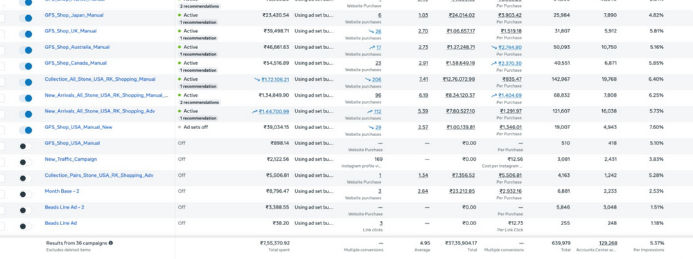
Task: Turn on Beads Line Ad campaign switch
Action: 26,227
